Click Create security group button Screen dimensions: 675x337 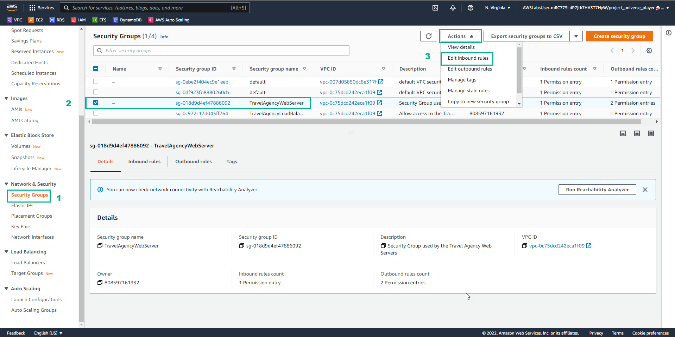pos(619,36)
